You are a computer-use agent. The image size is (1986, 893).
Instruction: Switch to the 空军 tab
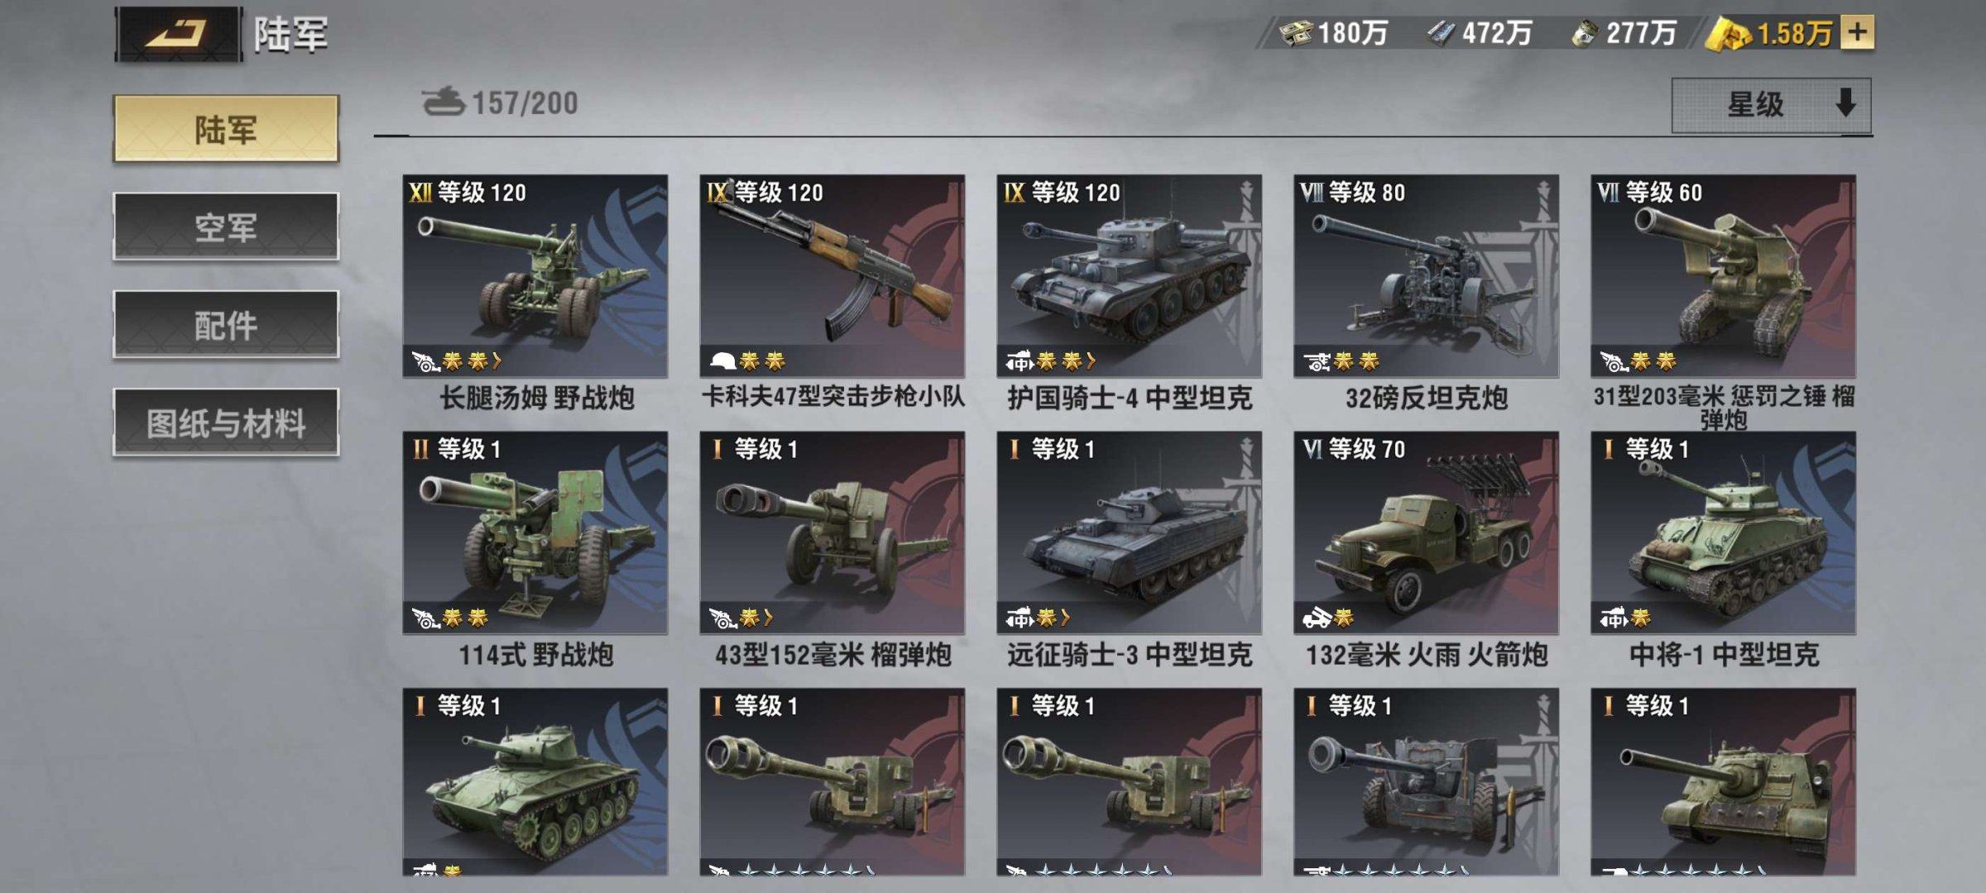pos(226,227)
